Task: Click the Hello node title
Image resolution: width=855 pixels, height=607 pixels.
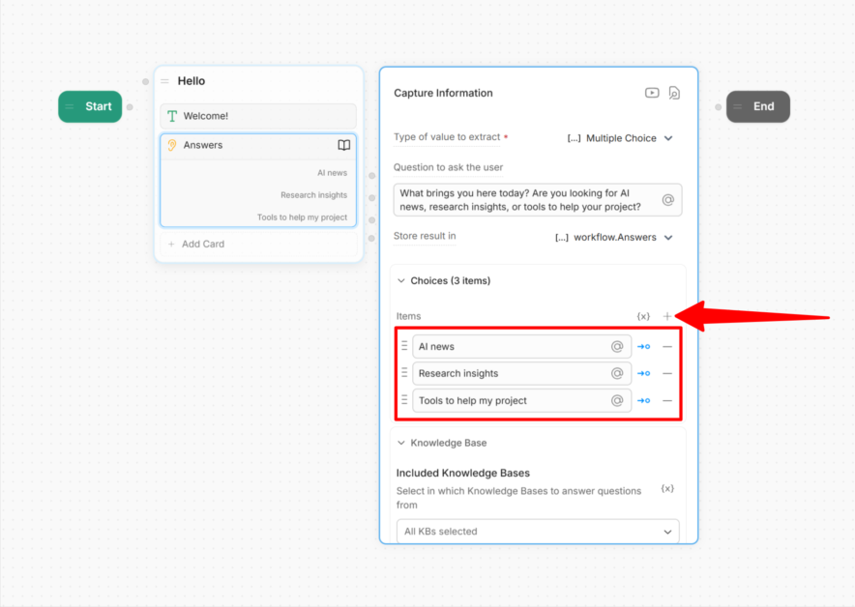Action: (x=192, y=81)
